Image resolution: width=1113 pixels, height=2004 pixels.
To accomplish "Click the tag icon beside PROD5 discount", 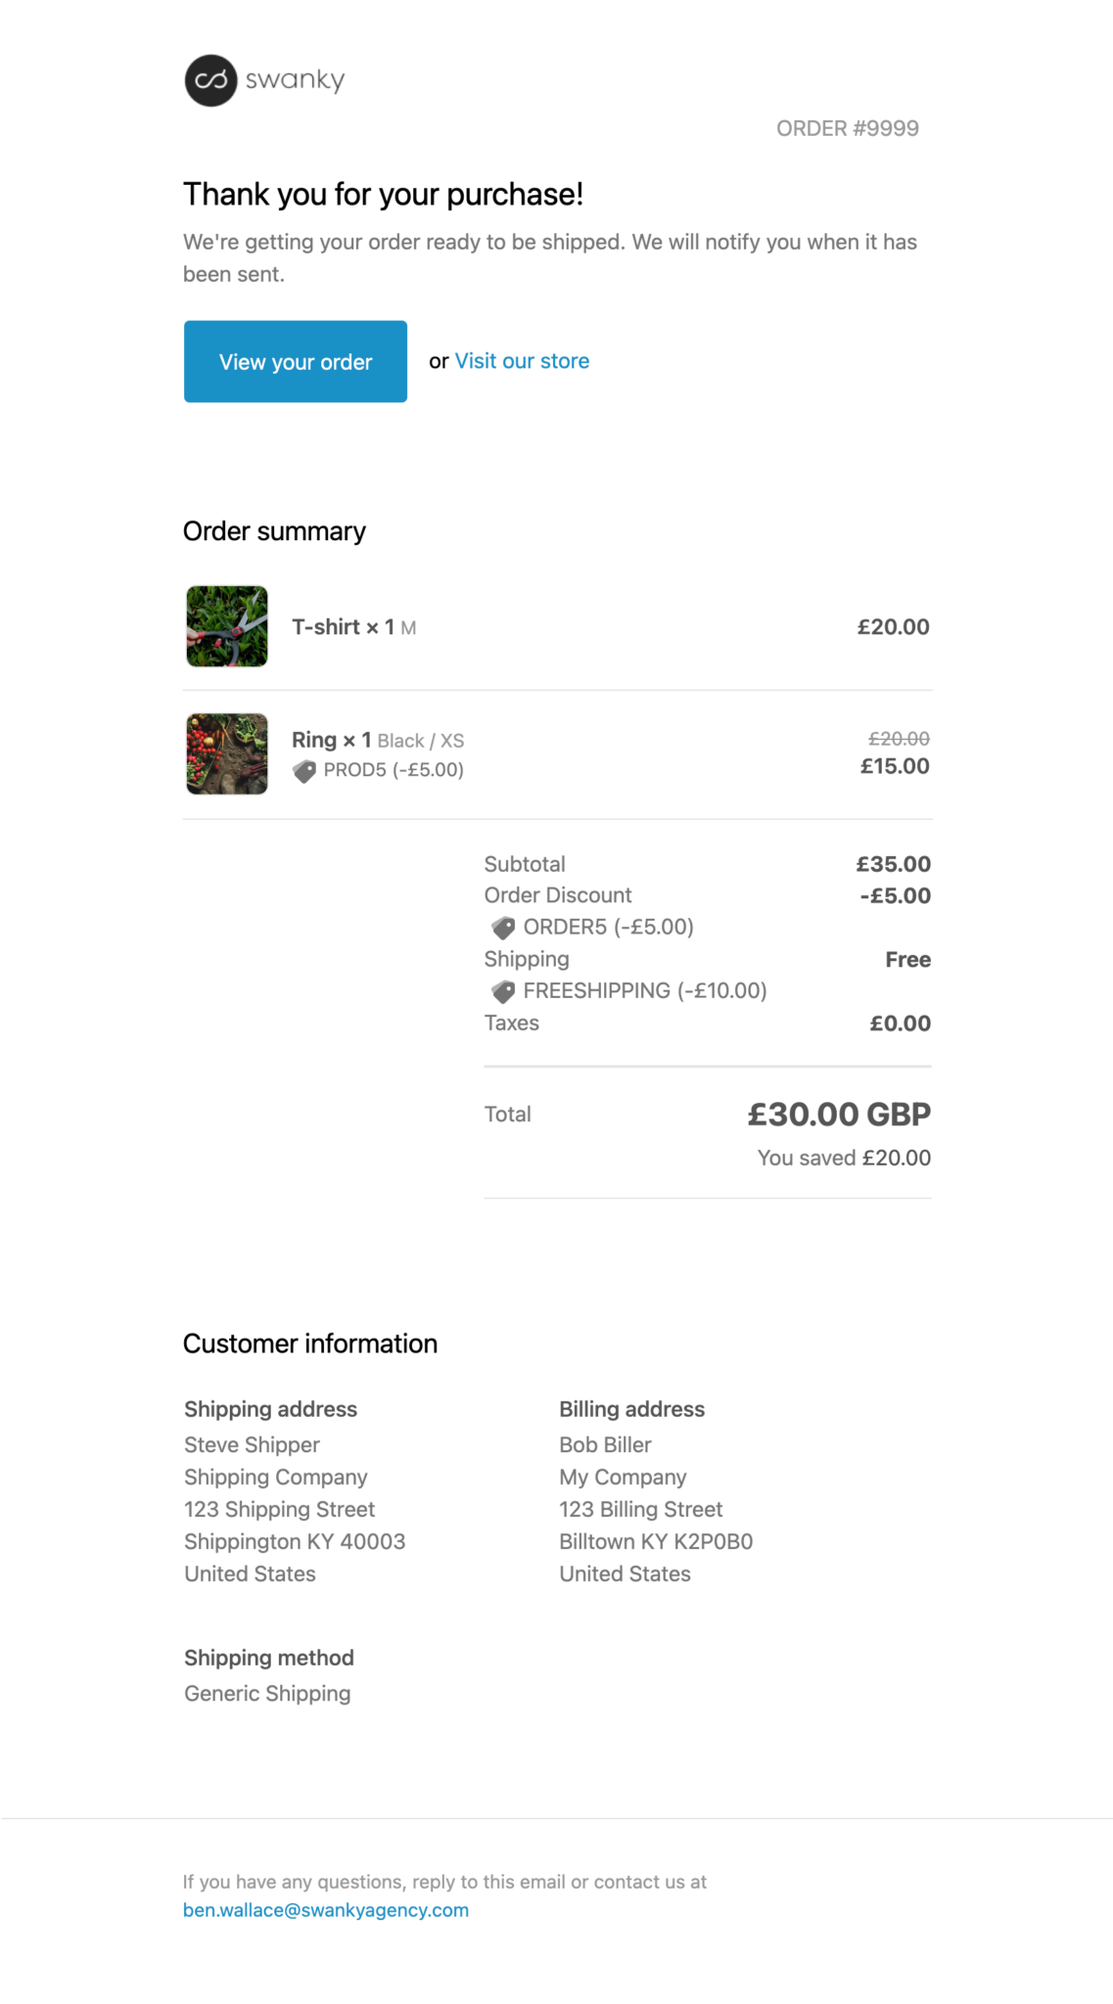I will (304, 771).
